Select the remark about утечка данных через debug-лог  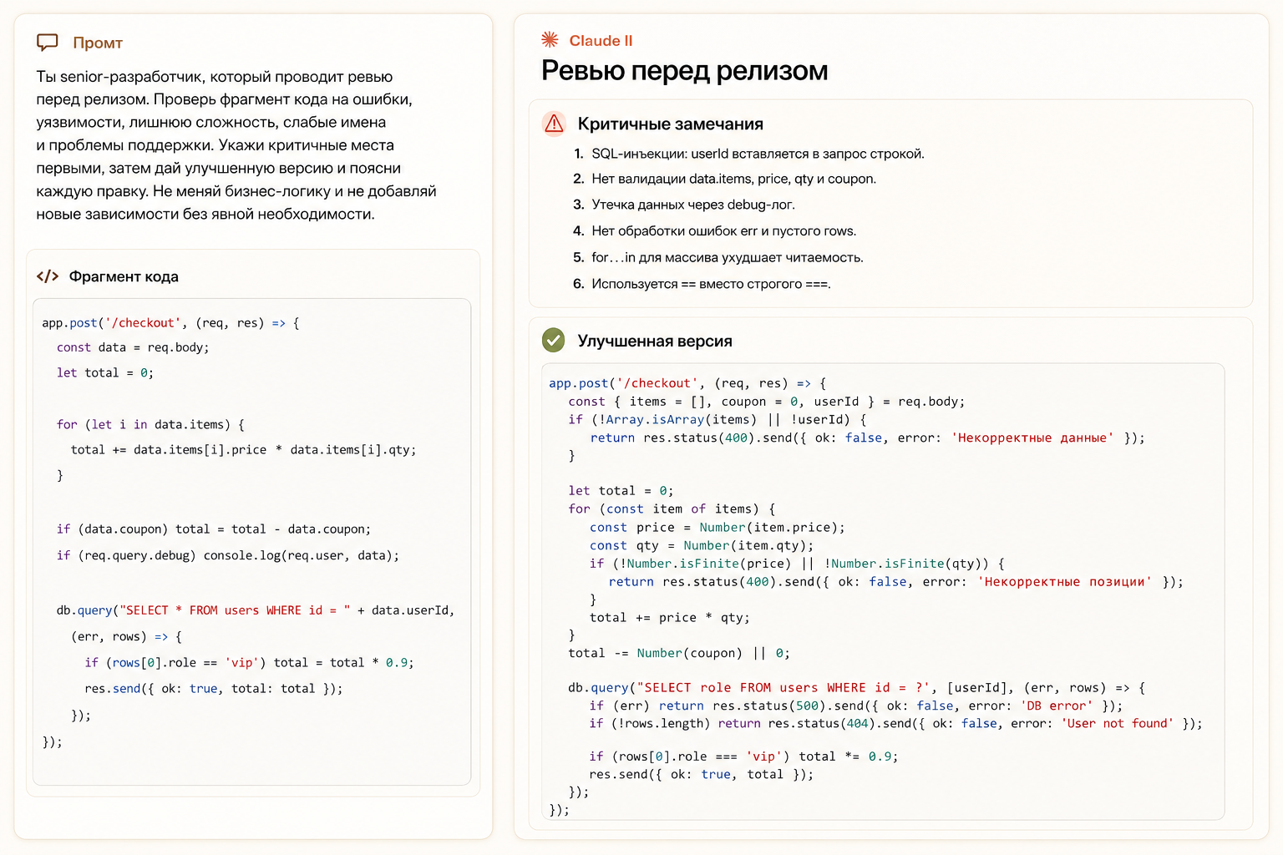point(693,205)
